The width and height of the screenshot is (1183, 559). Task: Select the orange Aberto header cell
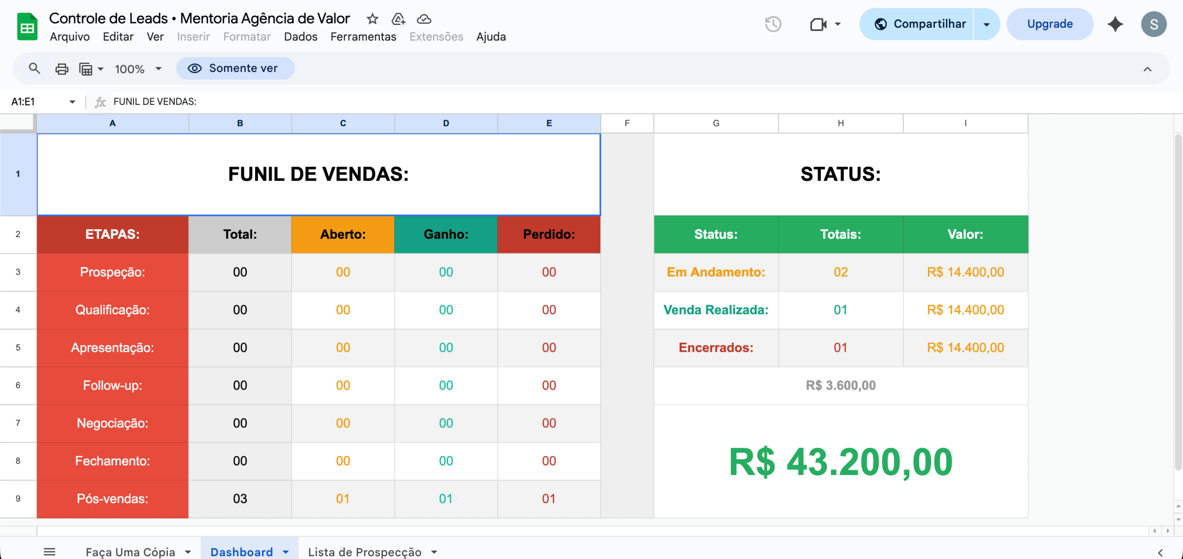pyautogui.click(x=343, y=234)
